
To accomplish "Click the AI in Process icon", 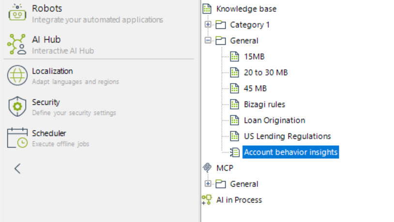I will [207, 200].
